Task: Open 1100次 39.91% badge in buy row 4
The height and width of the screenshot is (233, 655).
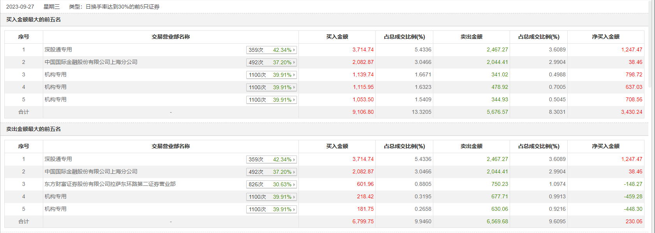Action: click(x=272, y=87)
